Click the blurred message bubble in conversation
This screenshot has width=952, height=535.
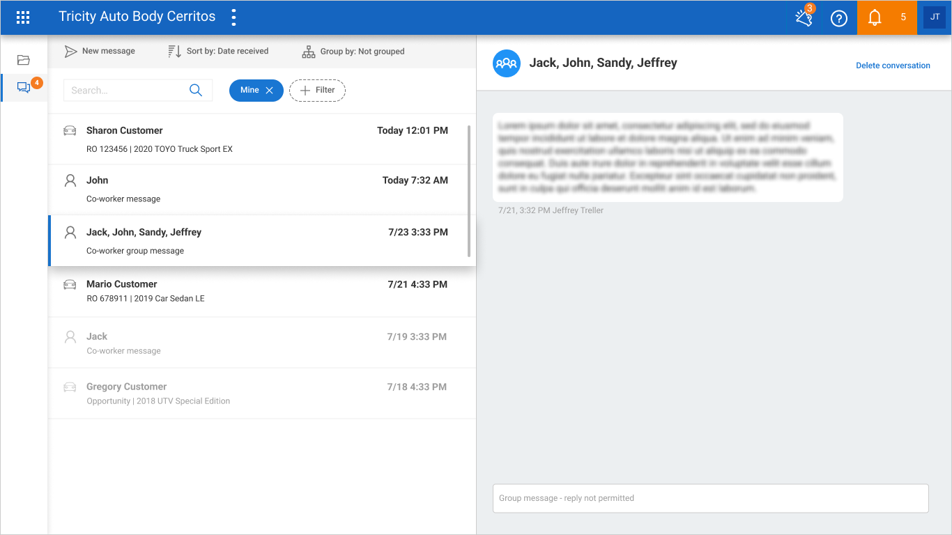pyautogui.click(x=668, y=157)
